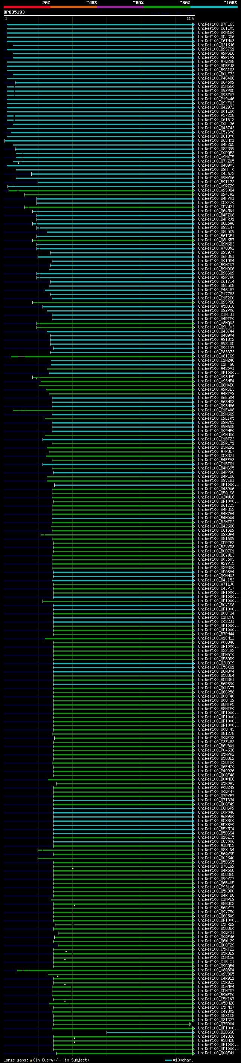Image resolution: width=241 pixels, height=1063 pixels.
Task: Click the label UniRef100_C5FN37
Action: point(216,1007)
